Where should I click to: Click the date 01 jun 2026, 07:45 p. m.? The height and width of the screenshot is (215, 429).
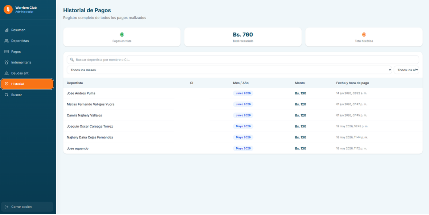pos(352,115)
